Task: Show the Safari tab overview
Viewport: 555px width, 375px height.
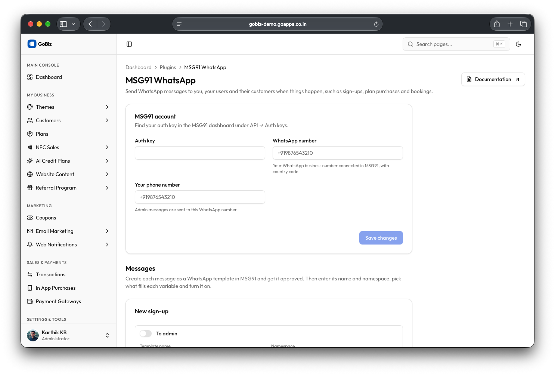Action: (524, 24)
